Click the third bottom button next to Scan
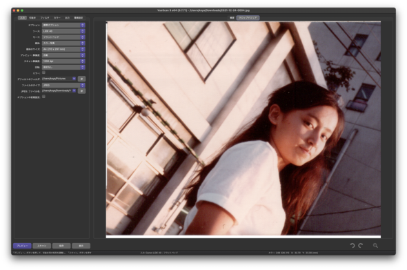 pos(61,246)
